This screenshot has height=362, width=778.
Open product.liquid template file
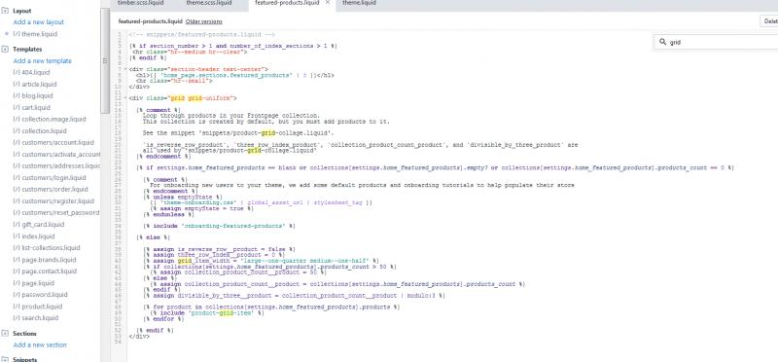click(x=38, y=307)
